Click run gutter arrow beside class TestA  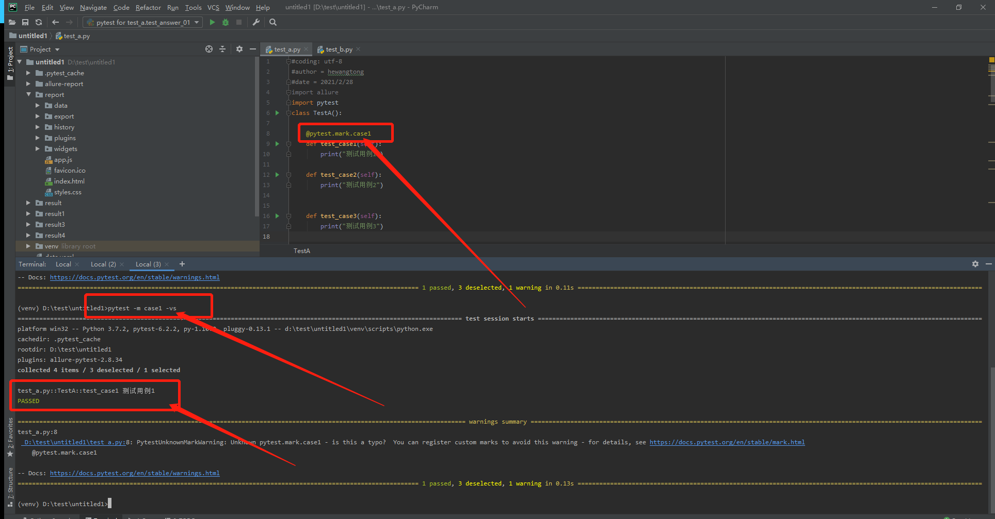pos(277,113)
